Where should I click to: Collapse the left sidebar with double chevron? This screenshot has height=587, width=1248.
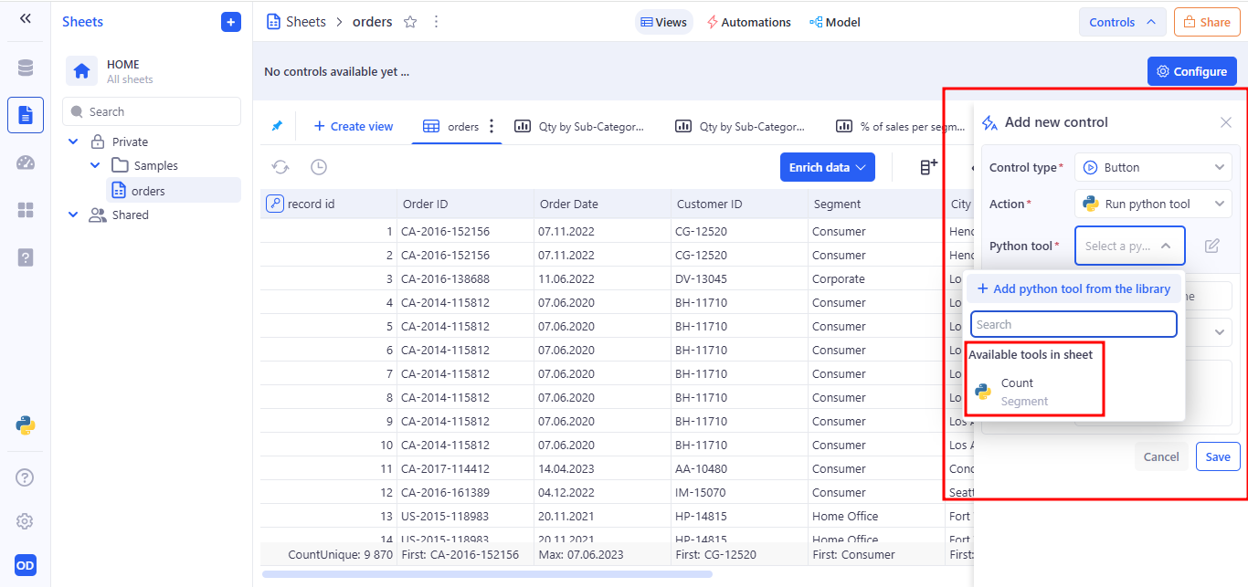pyautogui.click(x=26, y=18)
